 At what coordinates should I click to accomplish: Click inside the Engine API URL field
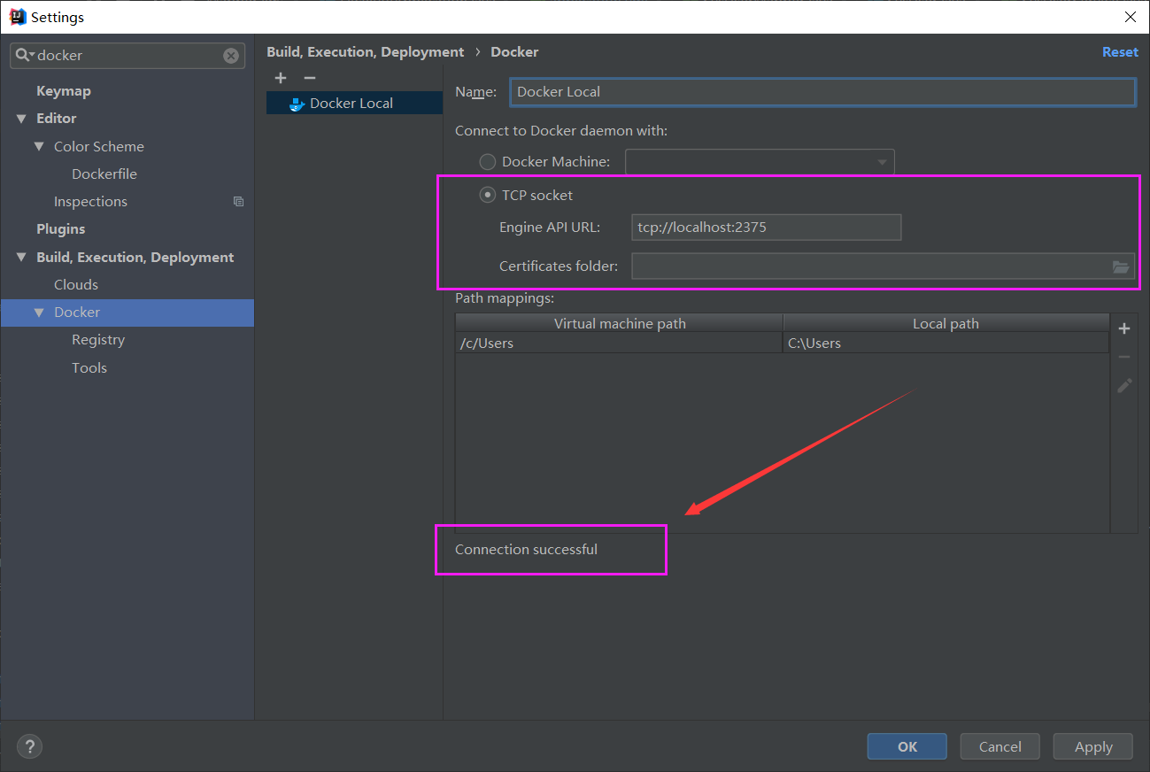pyautogui.click(x=766, y=227)
